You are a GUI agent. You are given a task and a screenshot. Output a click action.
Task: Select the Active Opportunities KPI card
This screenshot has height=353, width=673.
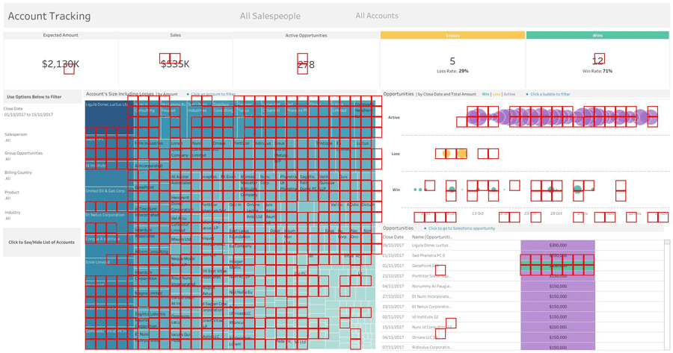click(306, 60)
